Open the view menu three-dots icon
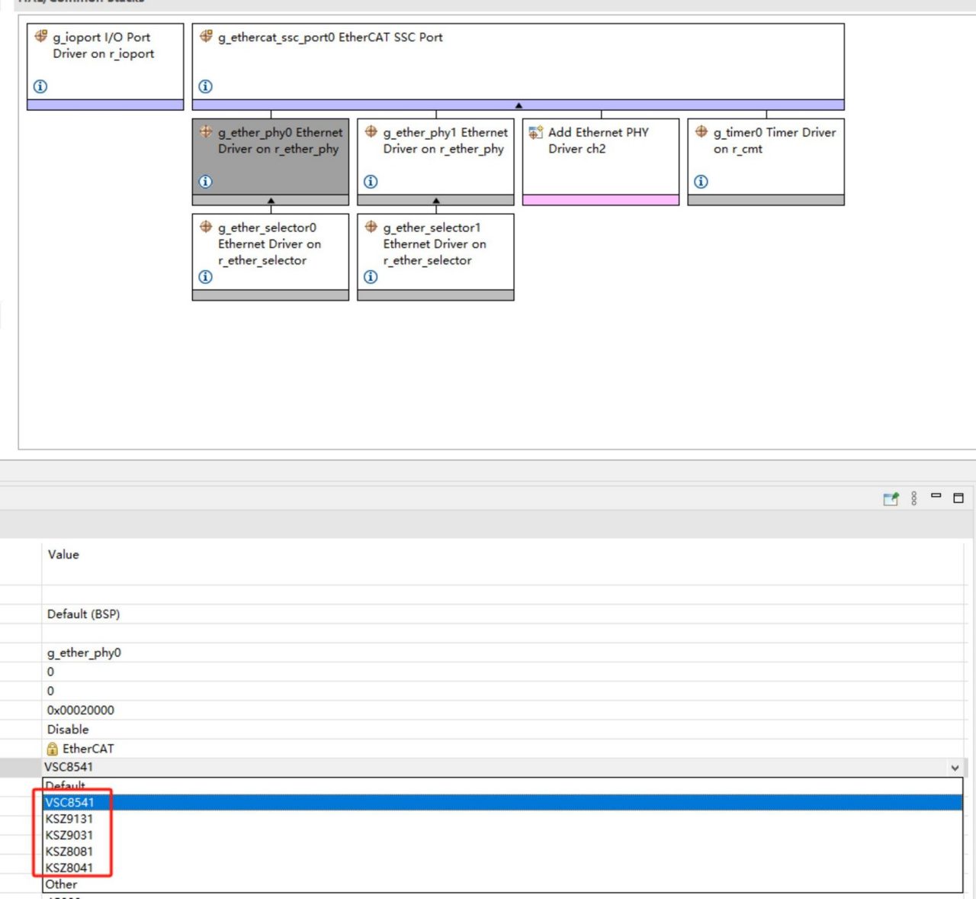The height and width of the screenshot is (899, 976). [913, 498]
